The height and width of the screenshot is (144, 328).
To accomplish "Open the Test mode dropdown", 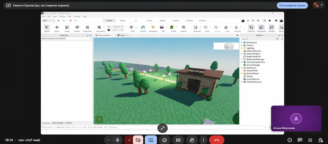I will 49,20.
